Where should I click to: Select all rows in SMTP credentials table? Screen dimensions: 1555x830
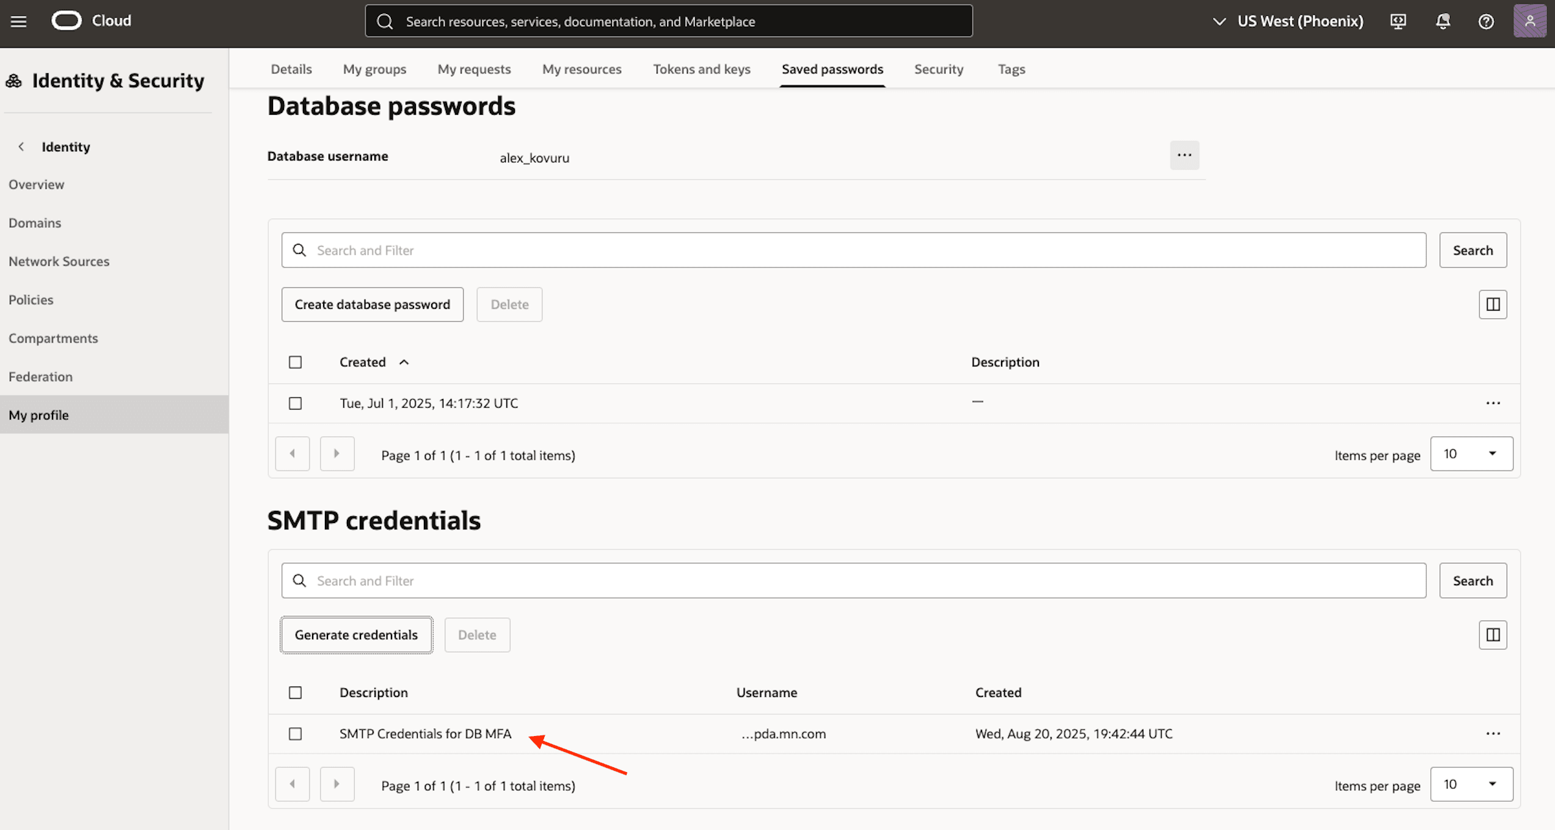tap(295, 692)
